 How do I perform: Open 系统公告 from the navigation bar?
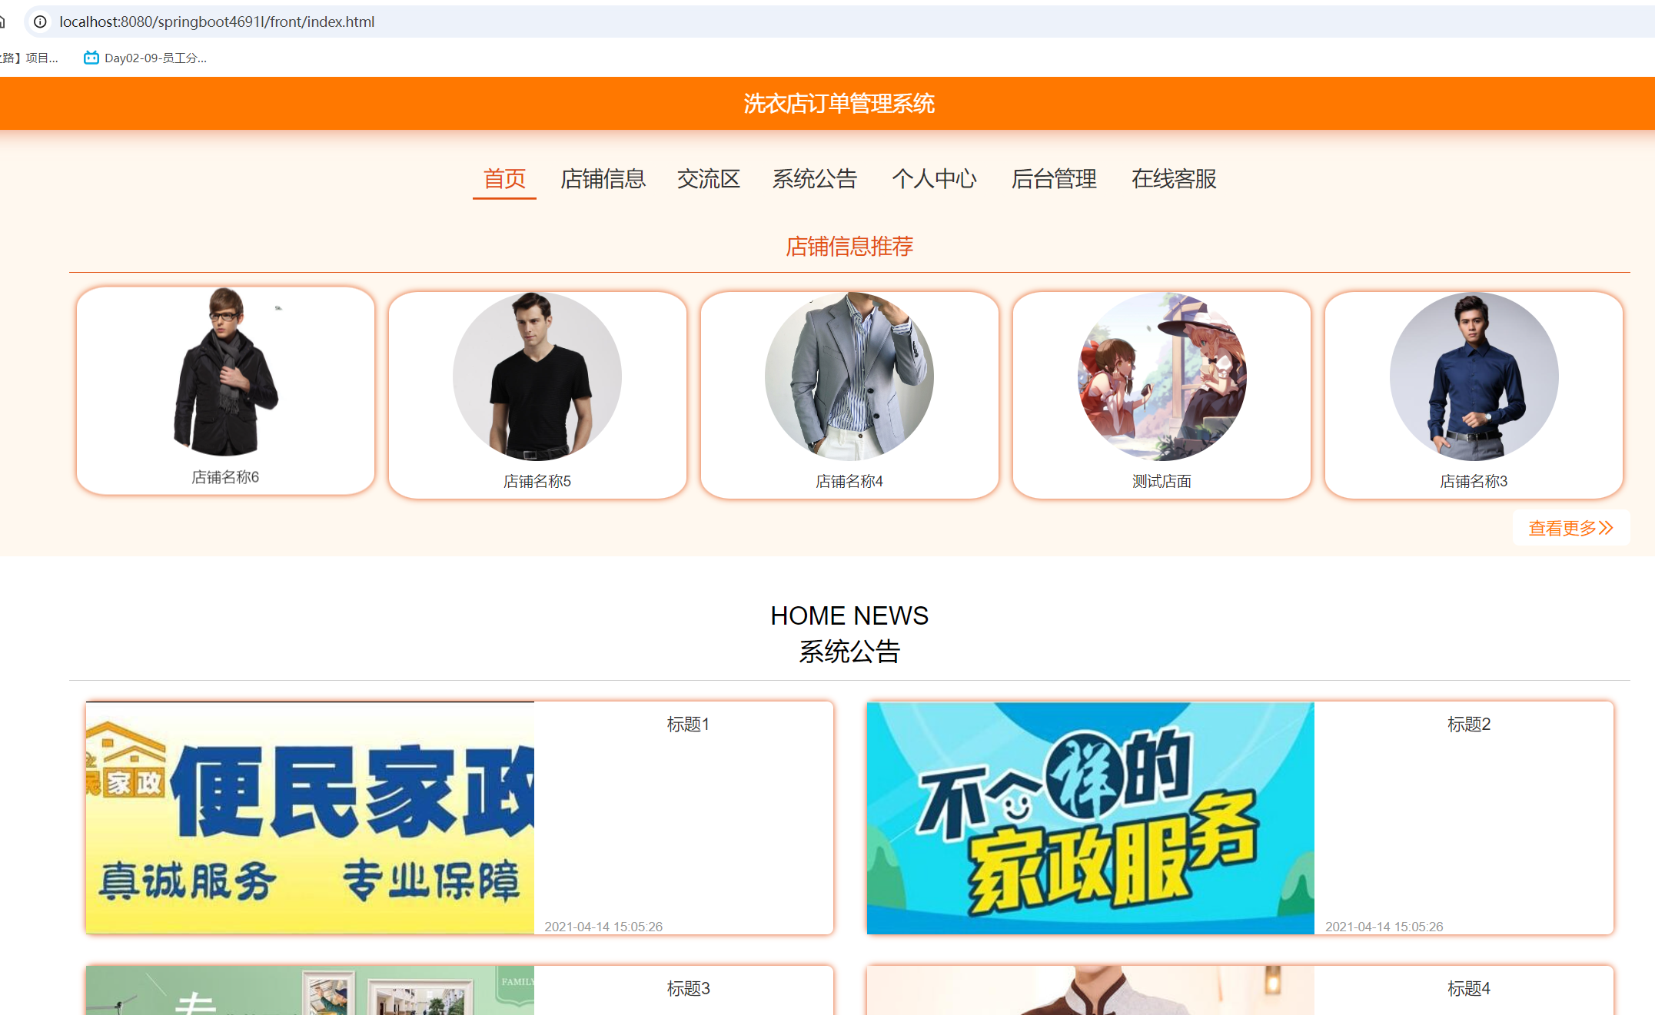[814, 179]
